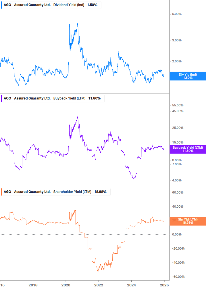Click the 2018 label on the time axis
206x289 pixels.
coord(33,285)
